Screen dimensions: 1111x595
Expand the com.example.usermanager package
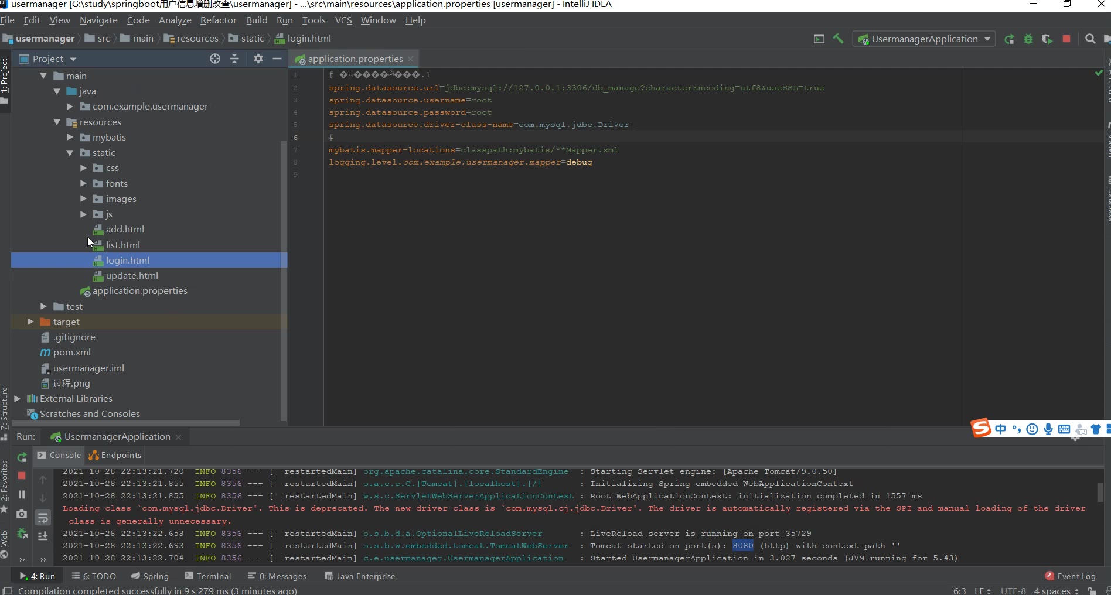tap(70, 106)
